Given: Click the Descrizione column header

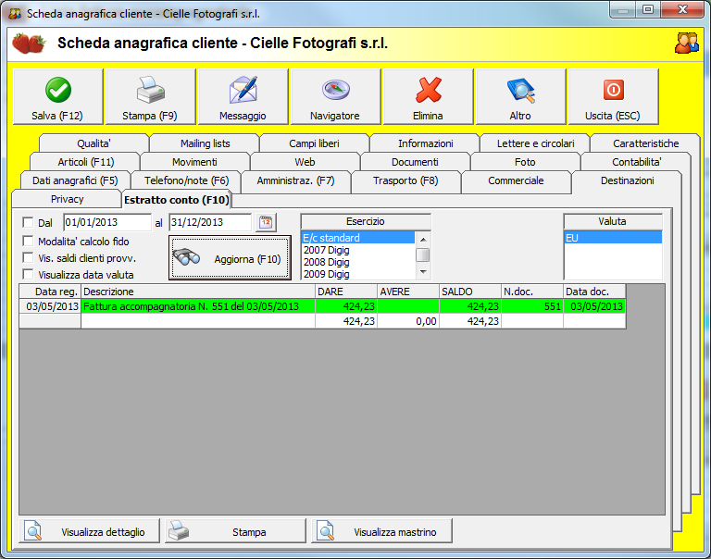Looking at the screenshot, I should point(198,292).
